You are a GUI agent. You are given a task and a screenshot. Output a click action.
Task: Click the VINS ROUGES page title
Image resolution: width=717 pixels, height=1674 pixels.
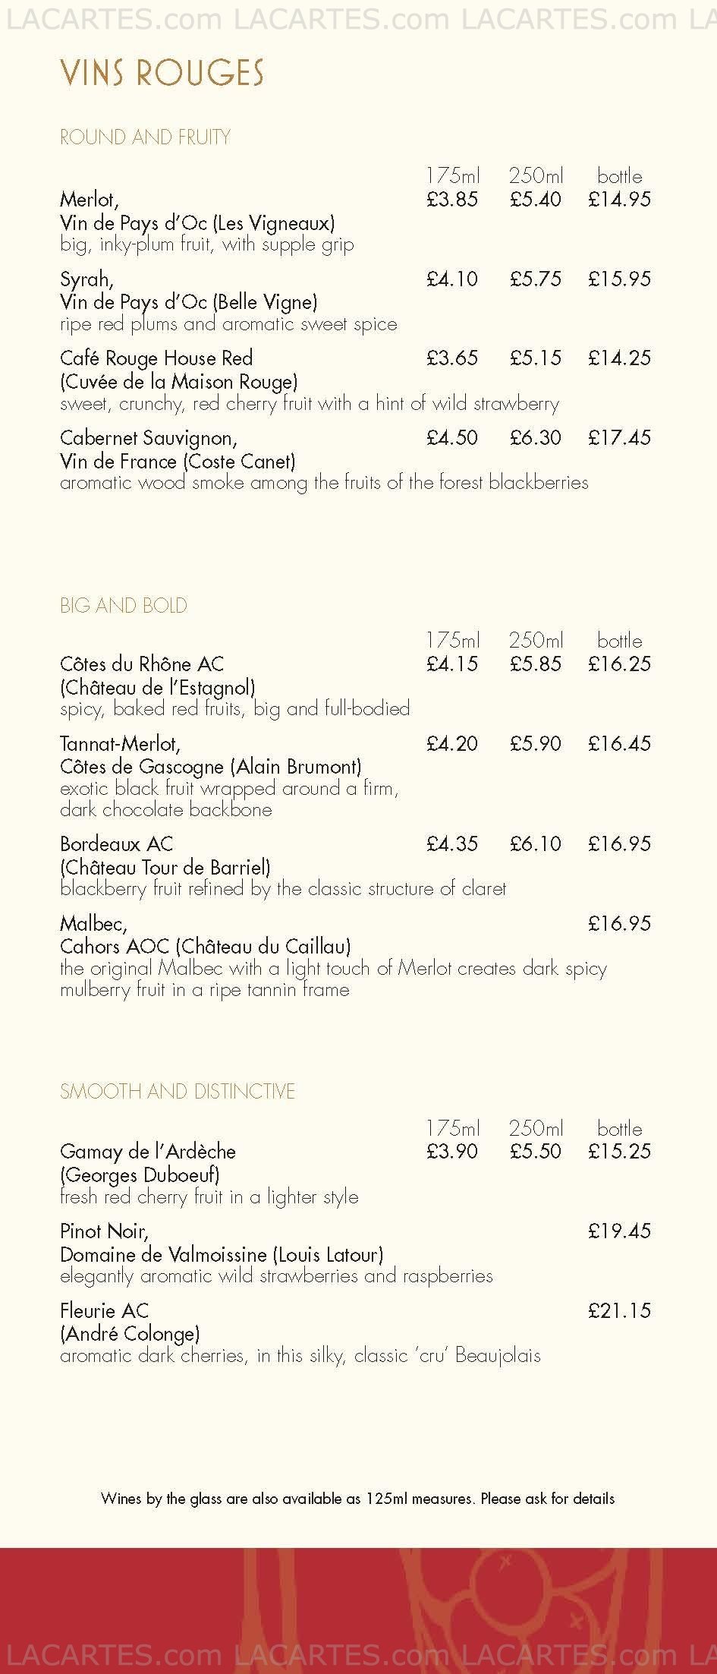pyautogui.click(x=162, y=74)
